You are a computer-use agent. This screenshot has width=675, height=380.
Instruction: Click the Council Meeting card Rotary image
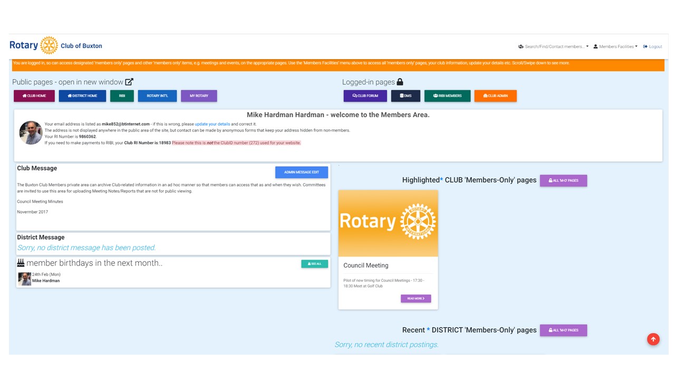pos(388,223)
